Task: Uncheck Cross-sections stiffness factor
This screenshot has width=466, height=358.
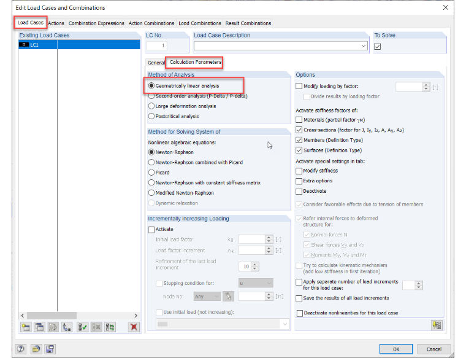Action: (299, 130)
